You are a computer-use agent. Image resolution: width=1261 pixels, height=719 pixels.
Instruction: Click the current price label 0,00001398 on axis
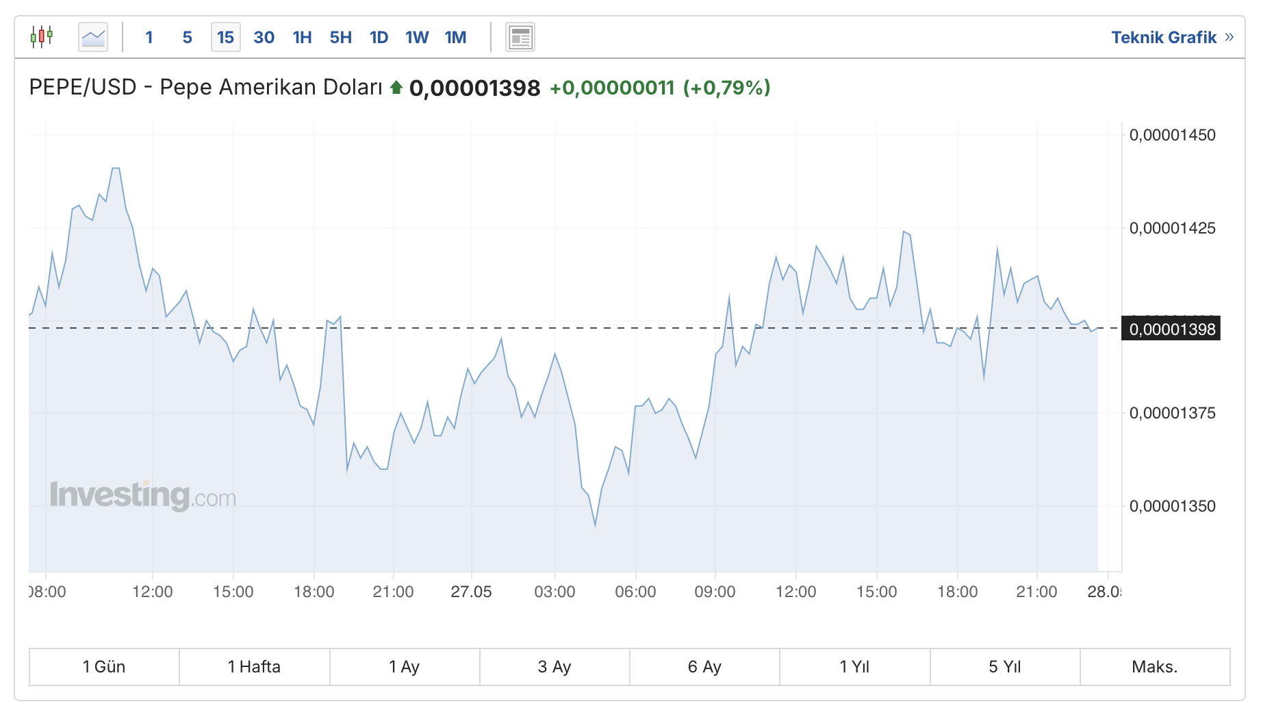[1171, 329]
